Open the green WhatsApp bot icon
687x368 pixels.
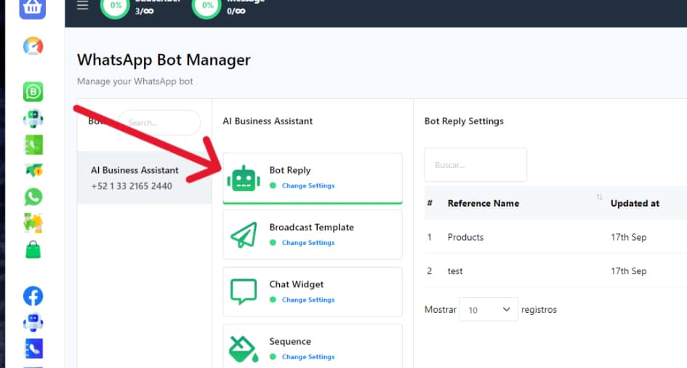[x=33, y=119]
